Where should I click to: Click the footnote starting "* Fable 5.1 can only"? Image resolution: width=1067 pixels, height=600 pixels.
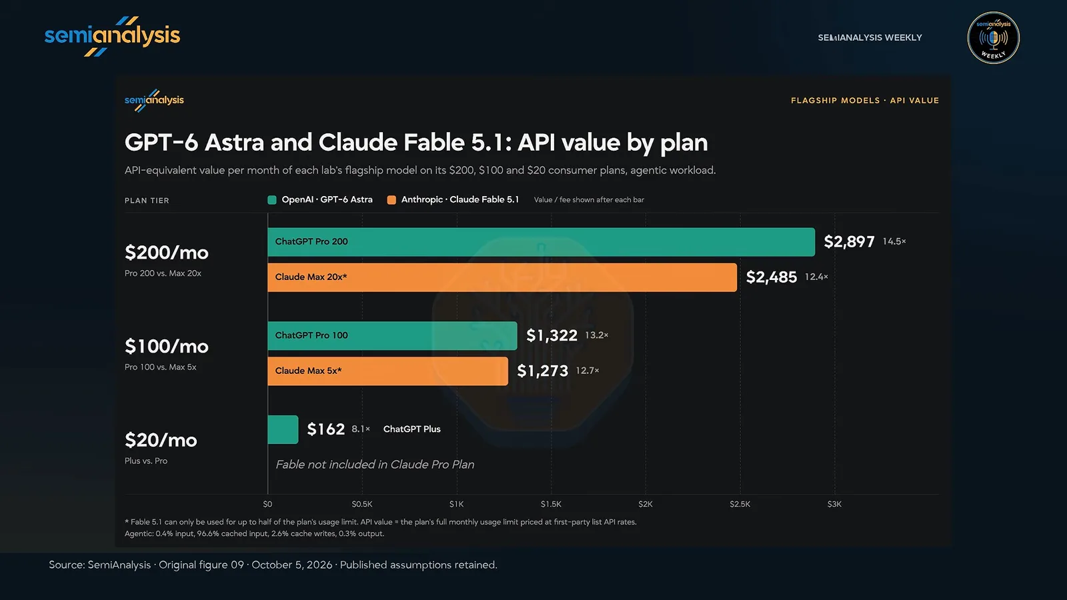381,523
